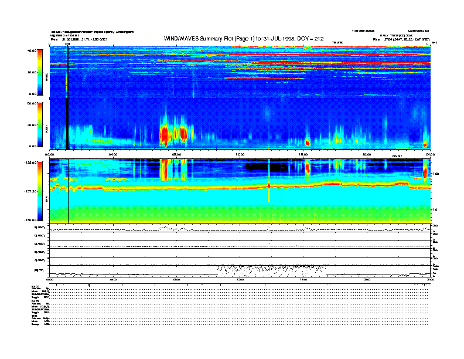The height and width of the screenshot is (359, 464).
Task: Click the RAD1 panel color scale bar
Action: 40,124
